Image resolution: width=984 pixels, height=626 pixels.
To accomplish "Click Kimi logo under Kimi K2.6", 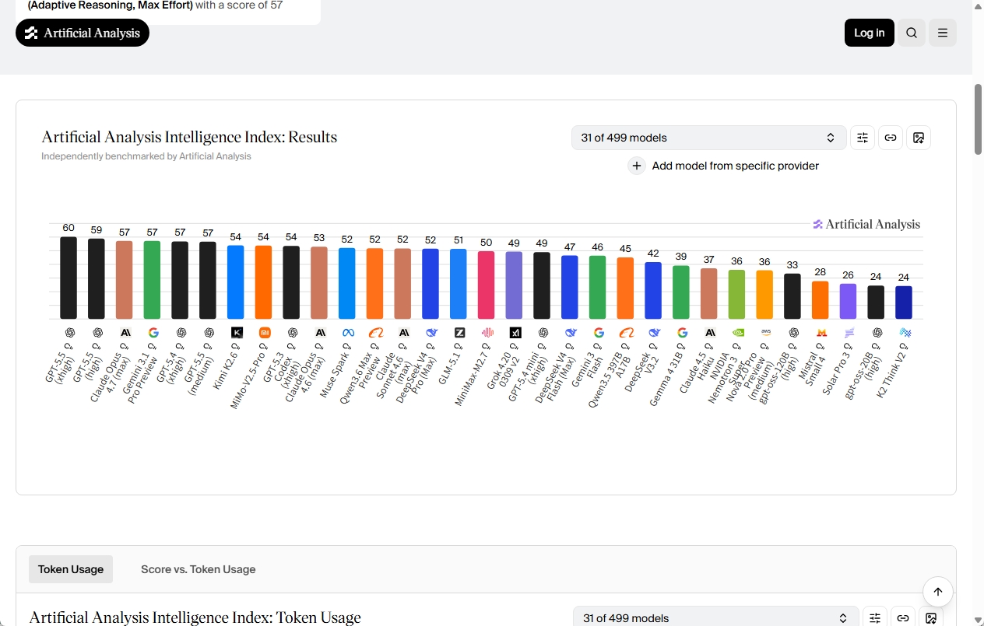I will [237, 332].
